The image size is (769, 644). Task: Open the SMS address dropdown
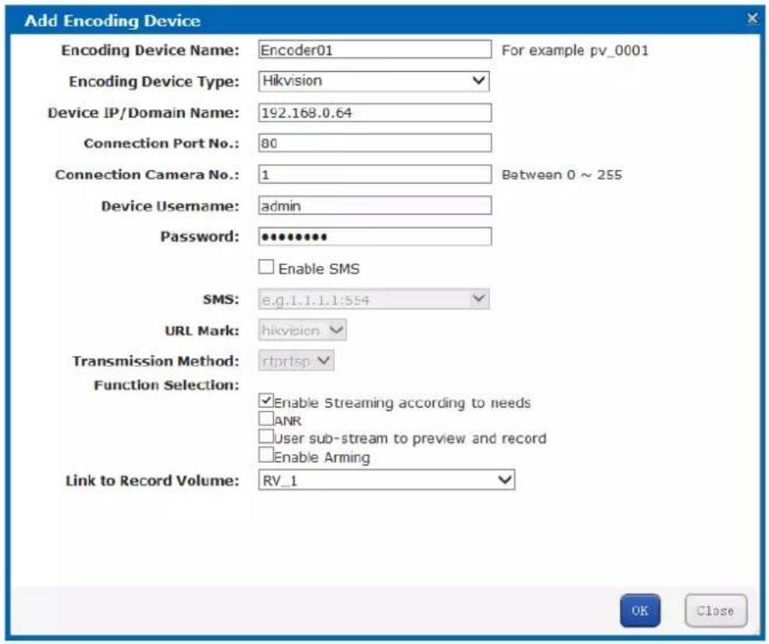pyautogui.click(x=373, y=299)
